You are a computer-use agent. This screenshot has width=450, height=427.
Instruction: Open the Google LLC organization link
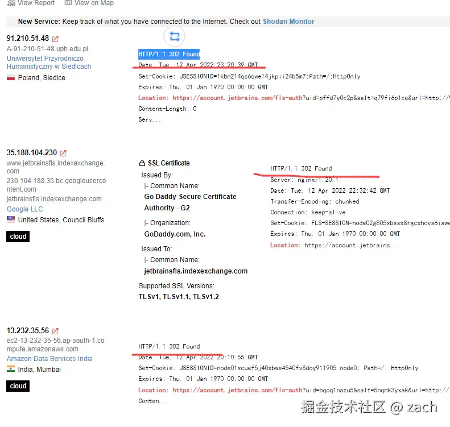click(x=24, y=209)
